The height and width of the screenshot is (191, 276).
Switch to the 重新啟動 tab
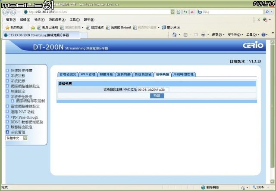pyautogui.click(x=124, y=74)
